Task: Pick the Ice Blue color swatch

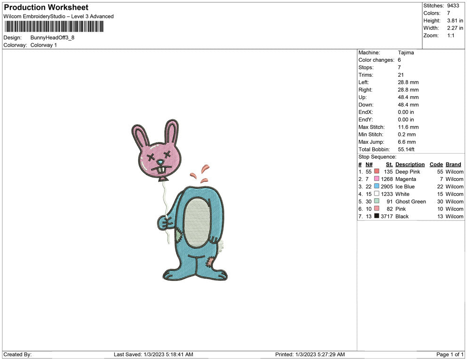Action: coord(376,187)
